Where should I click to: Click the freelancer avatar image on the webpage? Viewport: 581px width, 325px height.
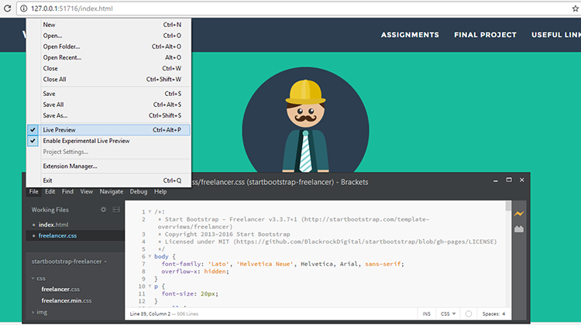(305, 120)
